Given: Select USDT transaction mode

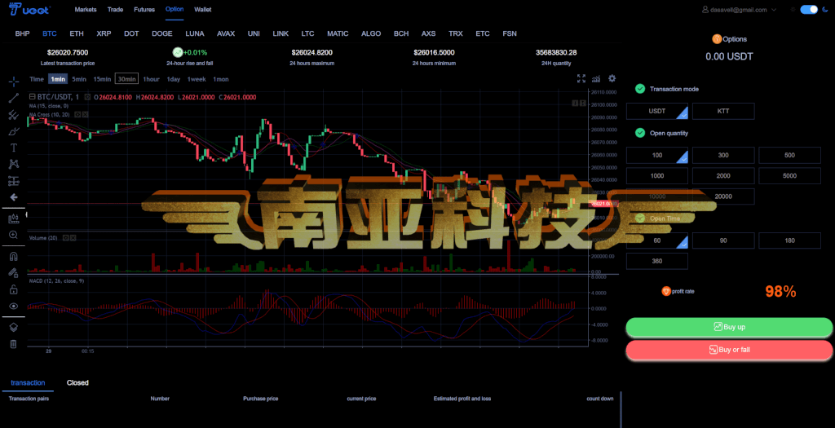Looking at the screenshot, I should coord(656,111).
